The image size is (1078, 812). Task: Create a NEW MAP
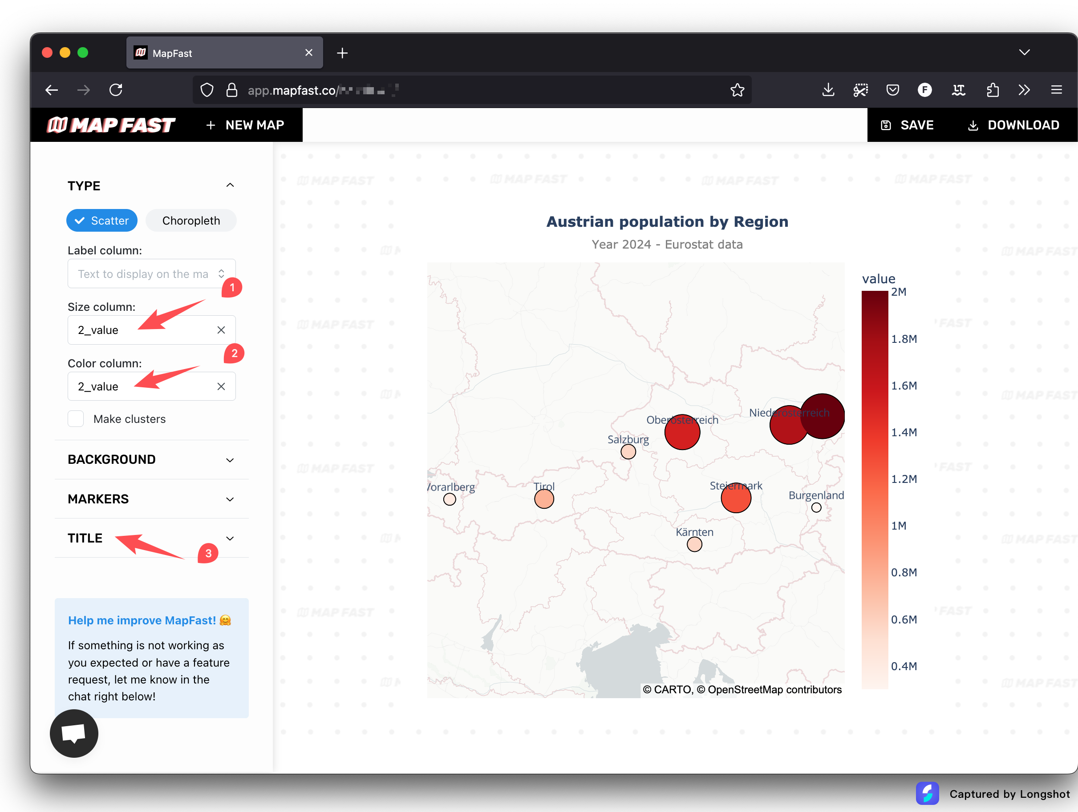(x=245, y=125)
